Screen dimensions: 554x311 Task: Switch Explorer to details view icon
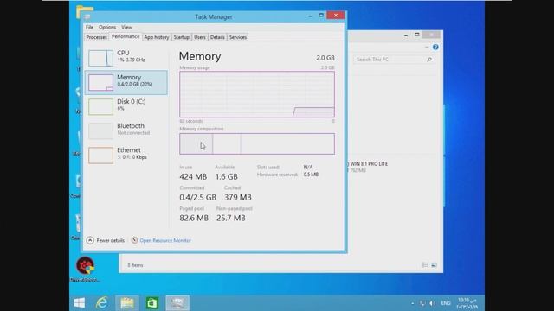[425, 265]
